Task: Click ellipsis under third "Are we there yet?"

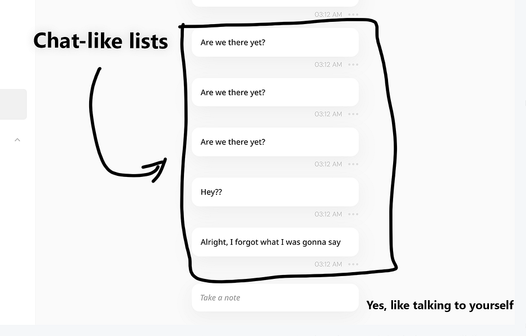Action: click(x=353, y=164)
